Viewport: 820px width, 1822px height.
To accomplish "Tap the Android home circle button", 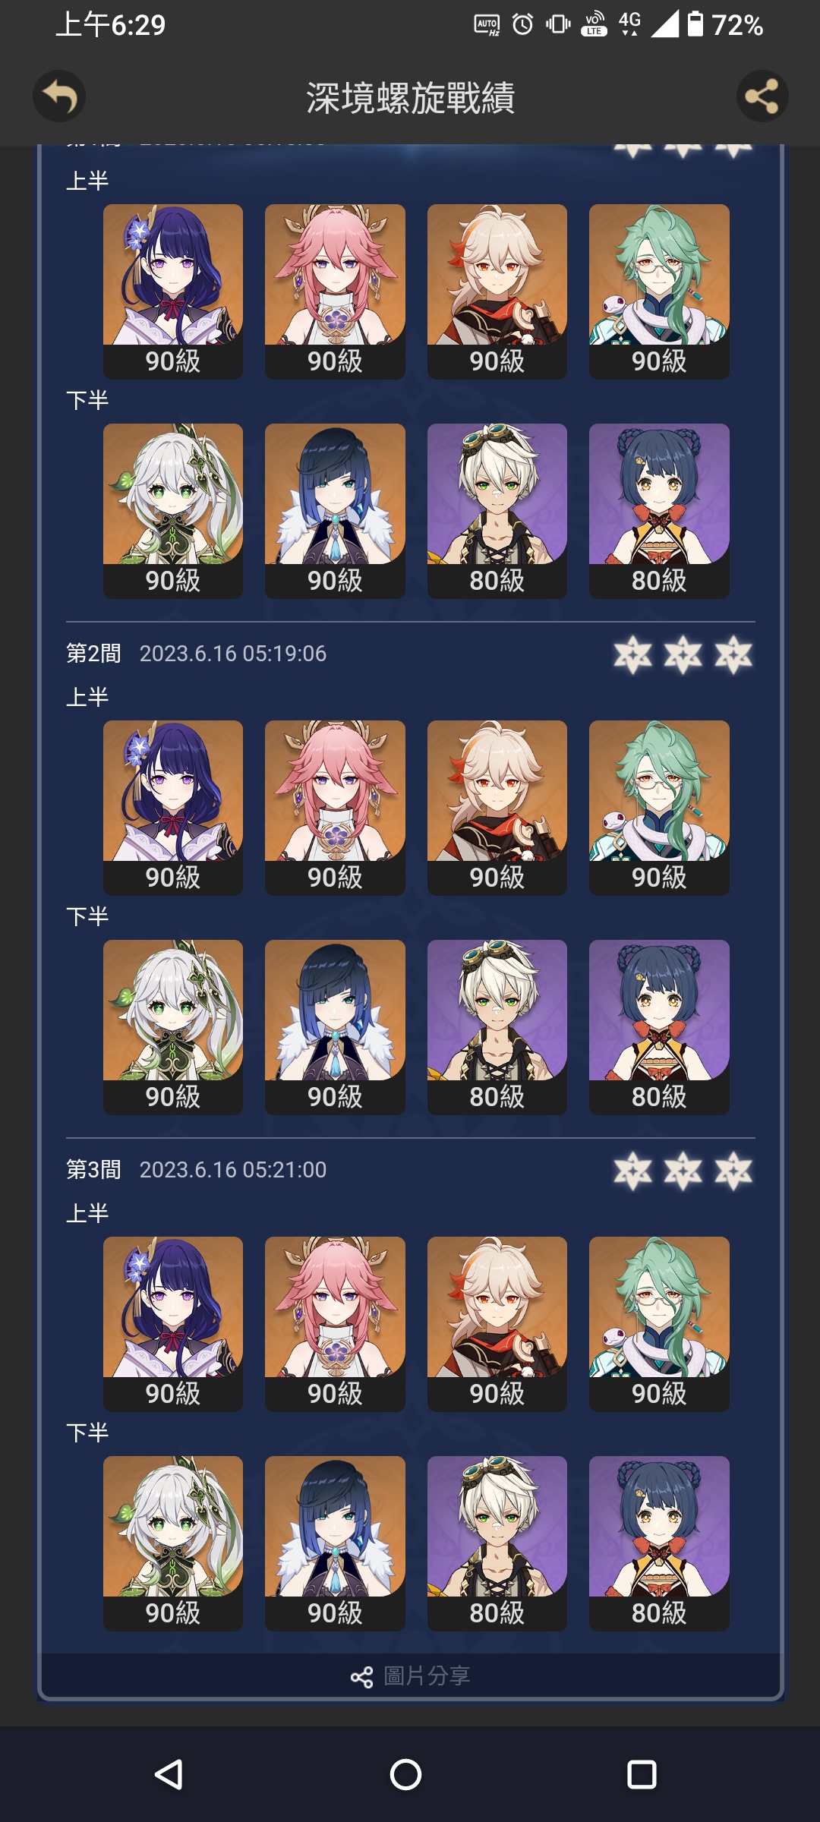I will (x=405, y=1775).
